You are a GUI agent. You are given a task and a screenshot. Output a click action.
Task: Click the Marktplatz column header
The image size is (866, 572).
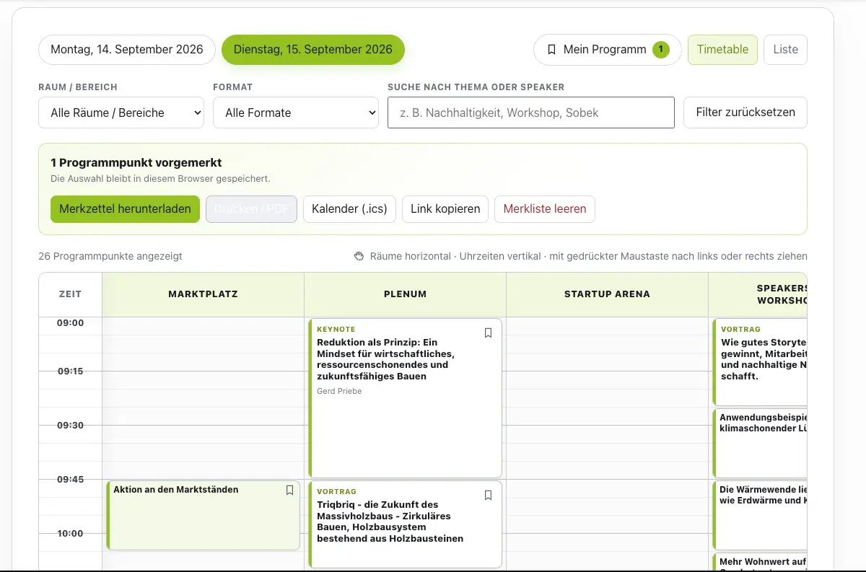203,294
